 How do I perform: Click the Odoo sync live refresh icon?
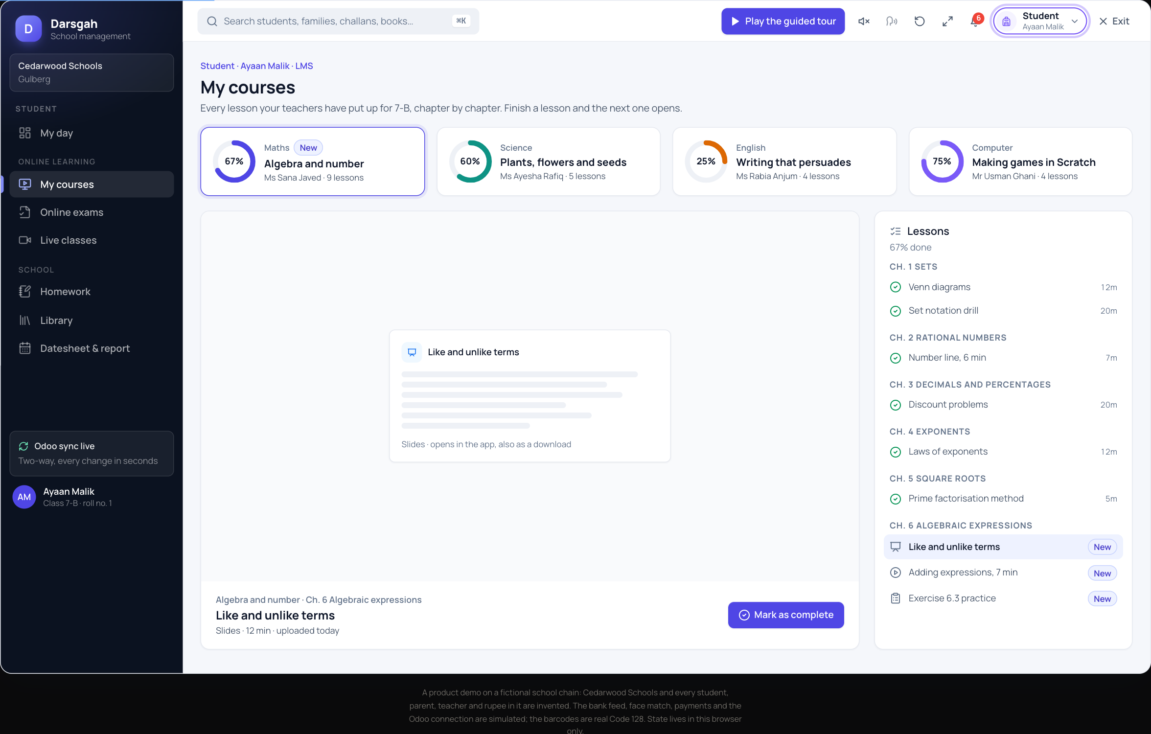tap(23, 446)
